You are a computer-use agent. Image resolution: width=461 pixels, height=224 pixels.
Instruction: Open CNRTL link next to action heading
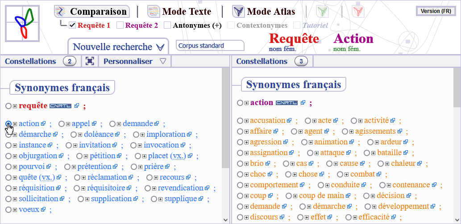tap(287, 102)
